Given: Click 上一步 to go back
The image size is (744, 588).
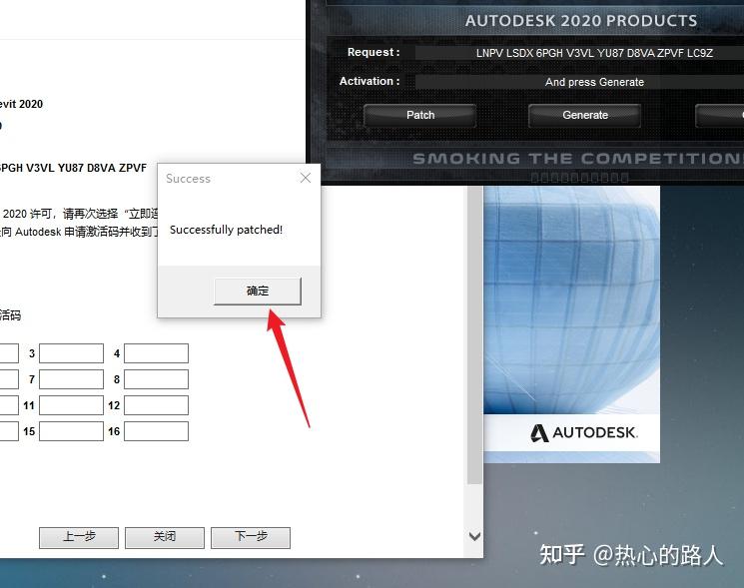Looking at the screenshot, I should coord(79,537).
